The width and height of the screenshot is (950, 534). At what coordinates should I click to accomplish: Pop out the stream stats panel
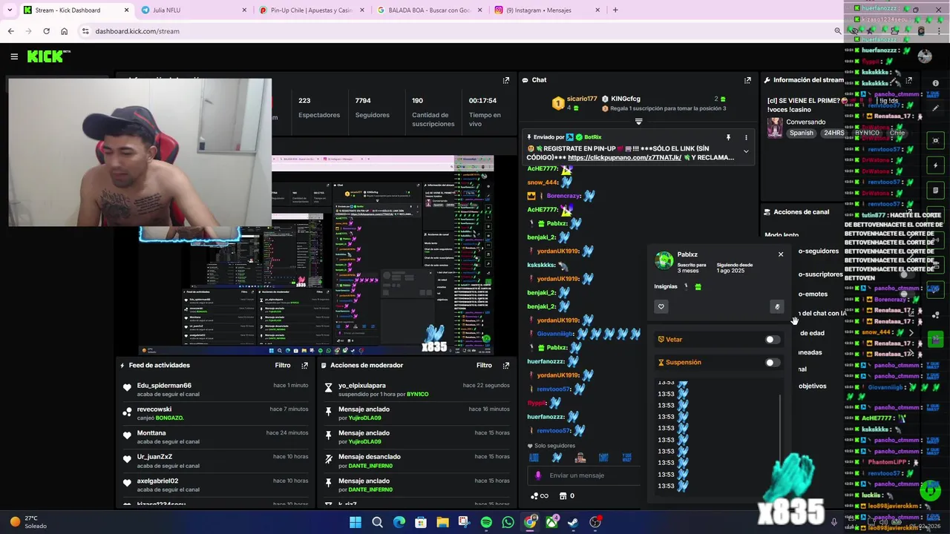[506, 80]
